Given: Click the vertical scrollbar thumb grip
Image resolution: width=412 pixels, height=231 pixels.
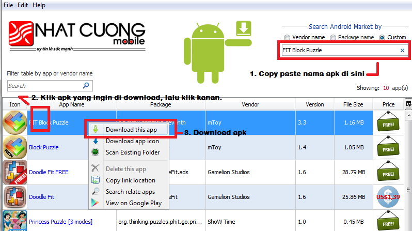Looking at the screenshot, I should point(408,190).
